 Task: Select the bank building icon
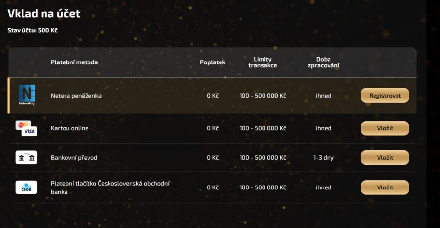pyautogui.click(x=26, y=158)
